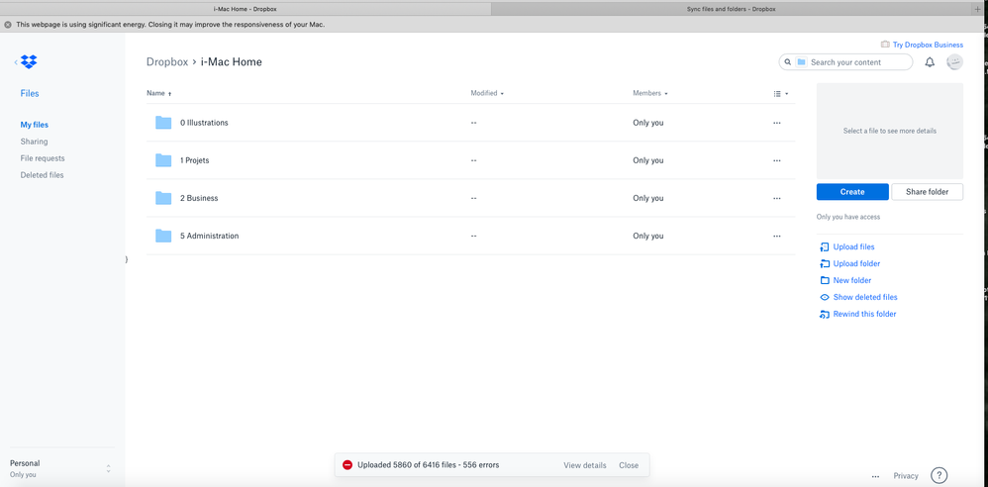The width and height of the screenshot is (988, 487).
Task: Switch the Personal account selector
Action: click(108, 468)
